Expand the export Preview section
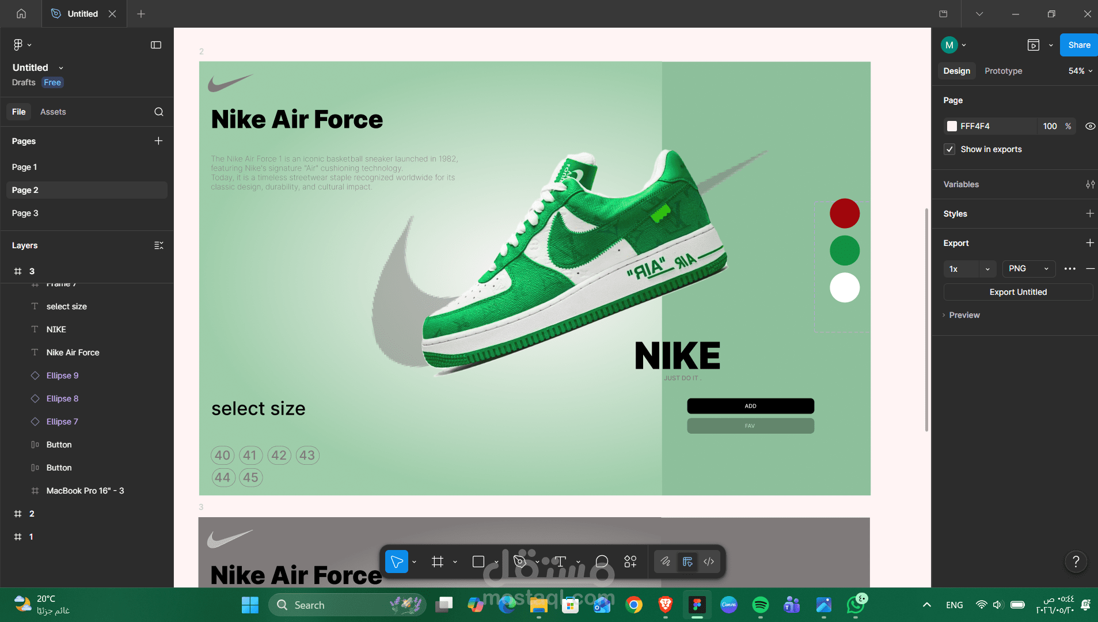Image resolution: width=1098 pixels, height=622 pixels. 961,315
